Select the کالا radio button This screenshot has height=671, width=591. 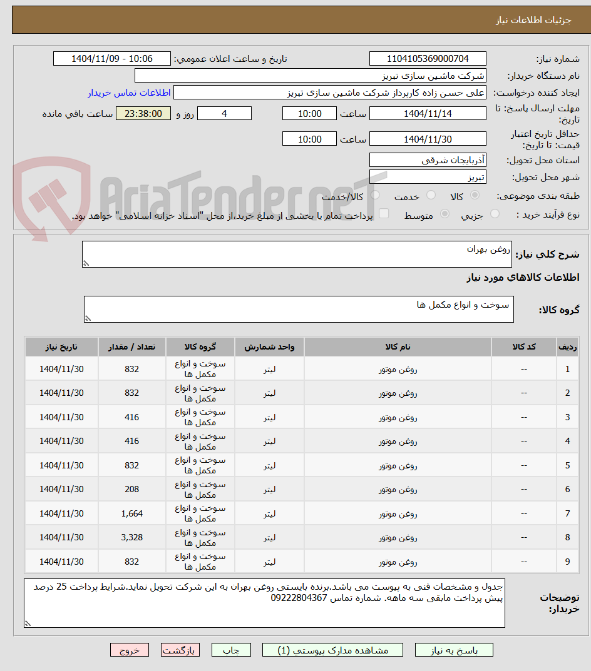click(x=475, y=195)
